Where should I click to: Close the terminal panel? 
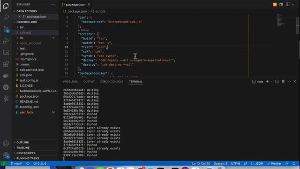[295, 81]
